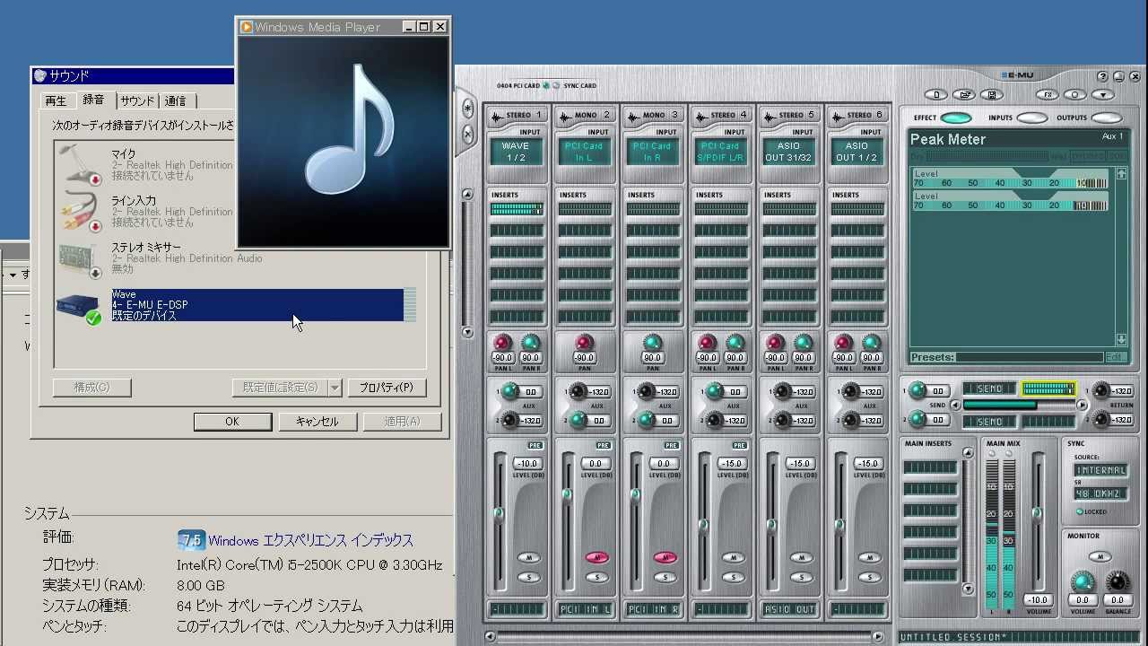Unmute the PCI IN R strip
The image size is (1148, 646).
(x=665, y=557)
